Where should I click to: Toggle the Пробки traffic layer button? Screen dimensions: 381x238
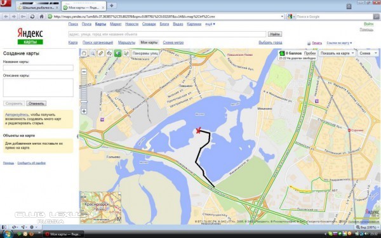[x=310, y=53]
